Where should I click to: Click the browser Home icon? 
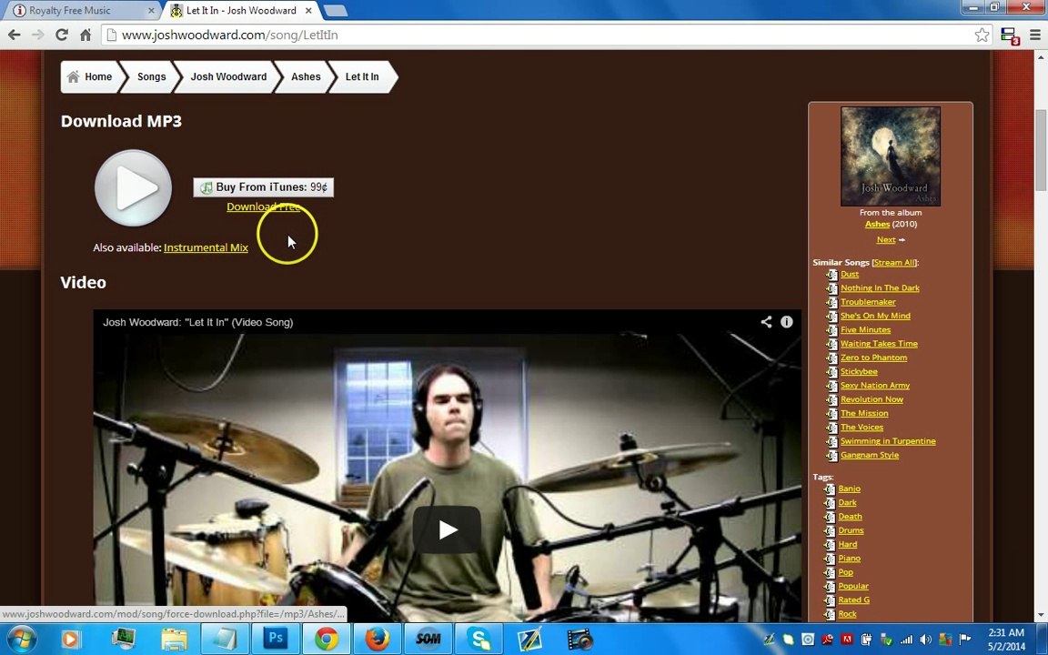pyautogui.click(x=86, y=35)
